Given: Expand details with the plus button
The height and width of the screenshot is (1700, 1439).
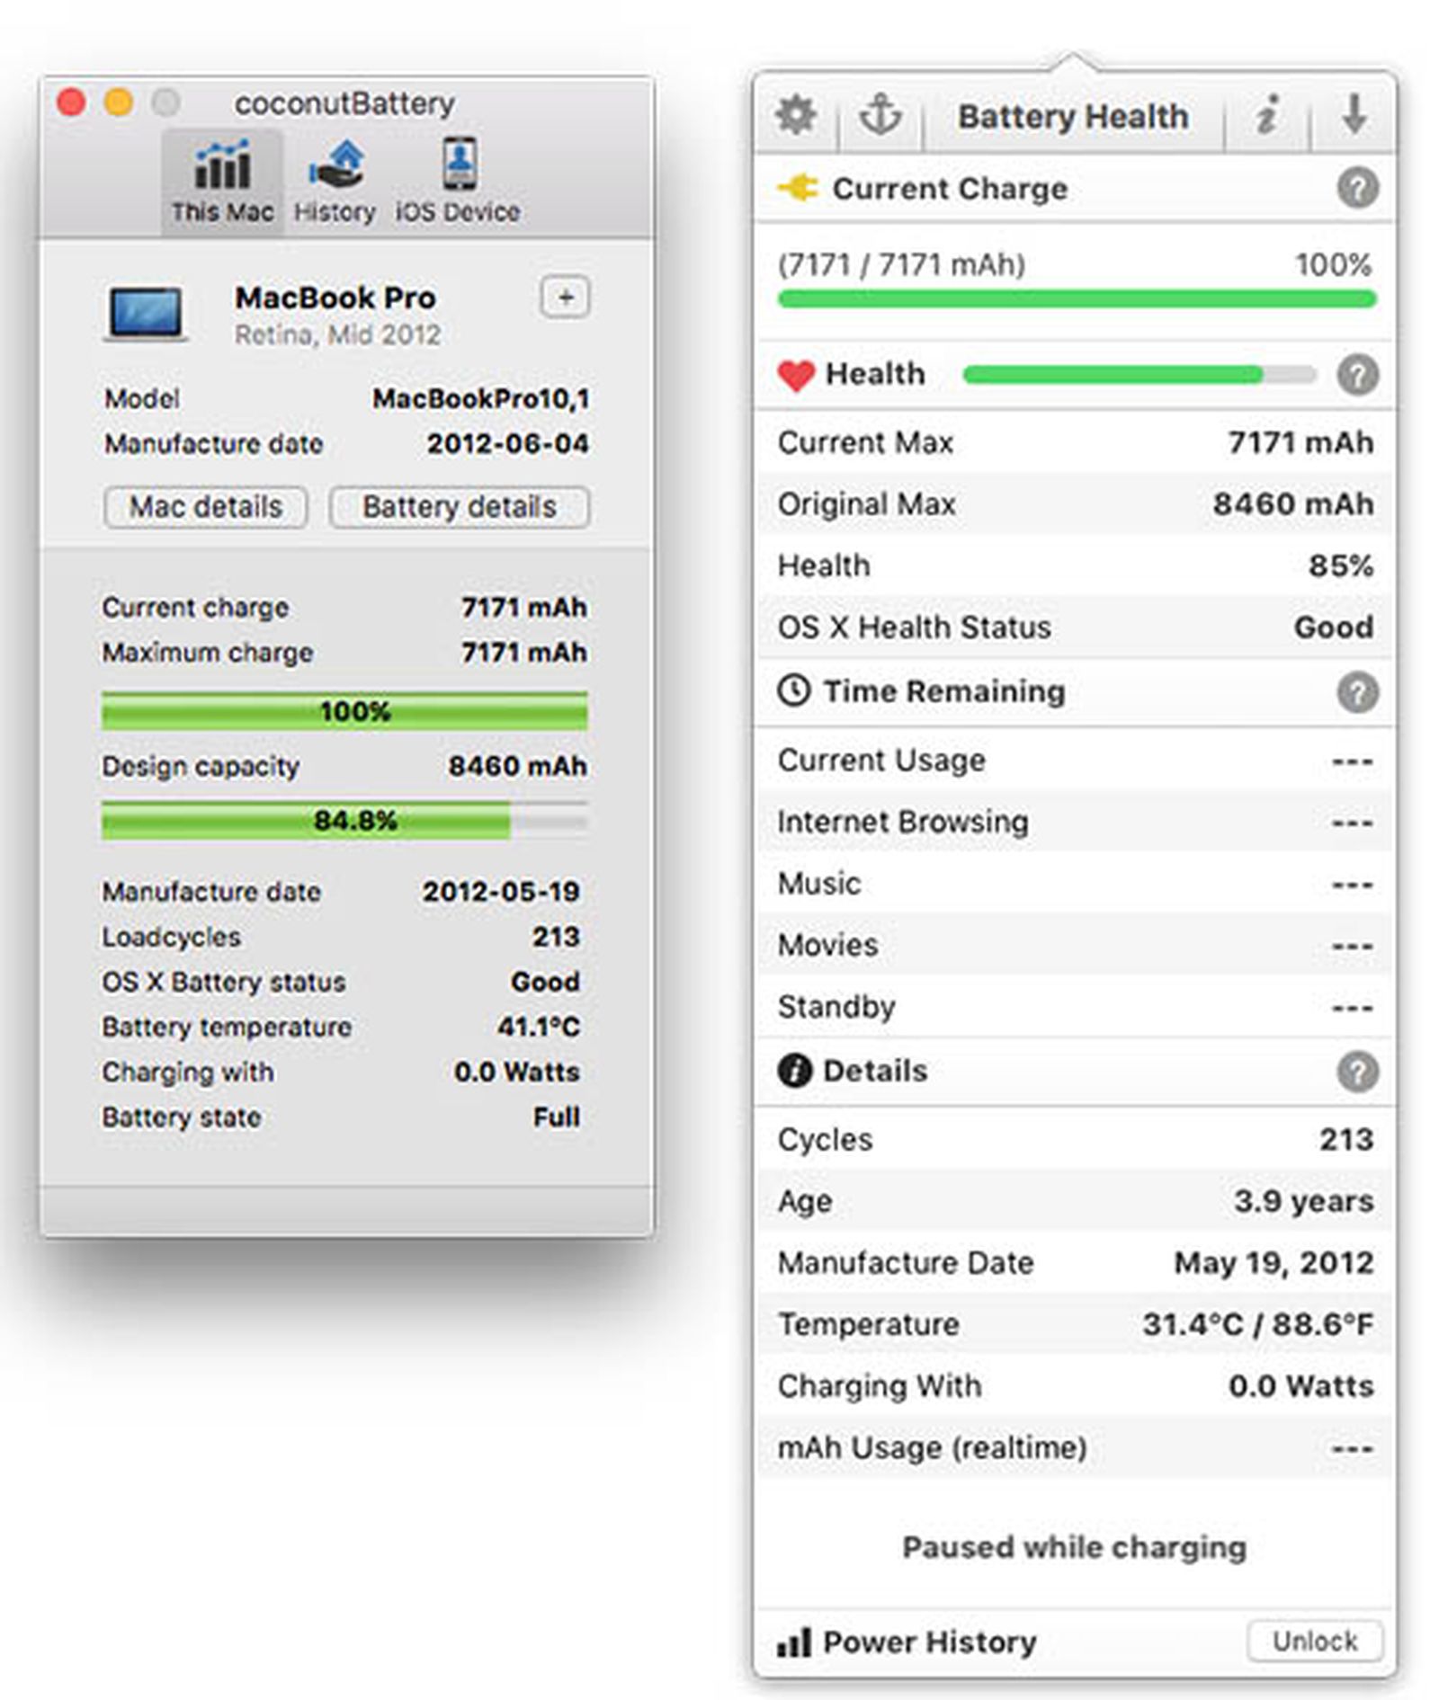Looking at the screenshot, I should tap(565, 297).
